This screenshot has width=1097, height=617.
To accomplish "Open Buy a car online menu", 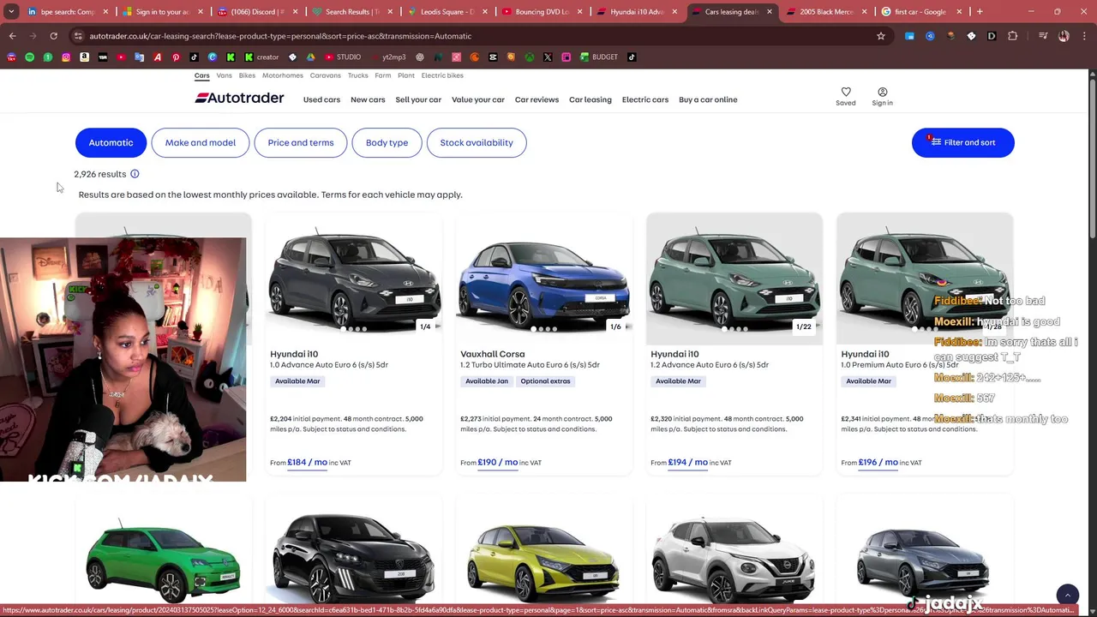I will pyautogui.click(x=708, y=99).
